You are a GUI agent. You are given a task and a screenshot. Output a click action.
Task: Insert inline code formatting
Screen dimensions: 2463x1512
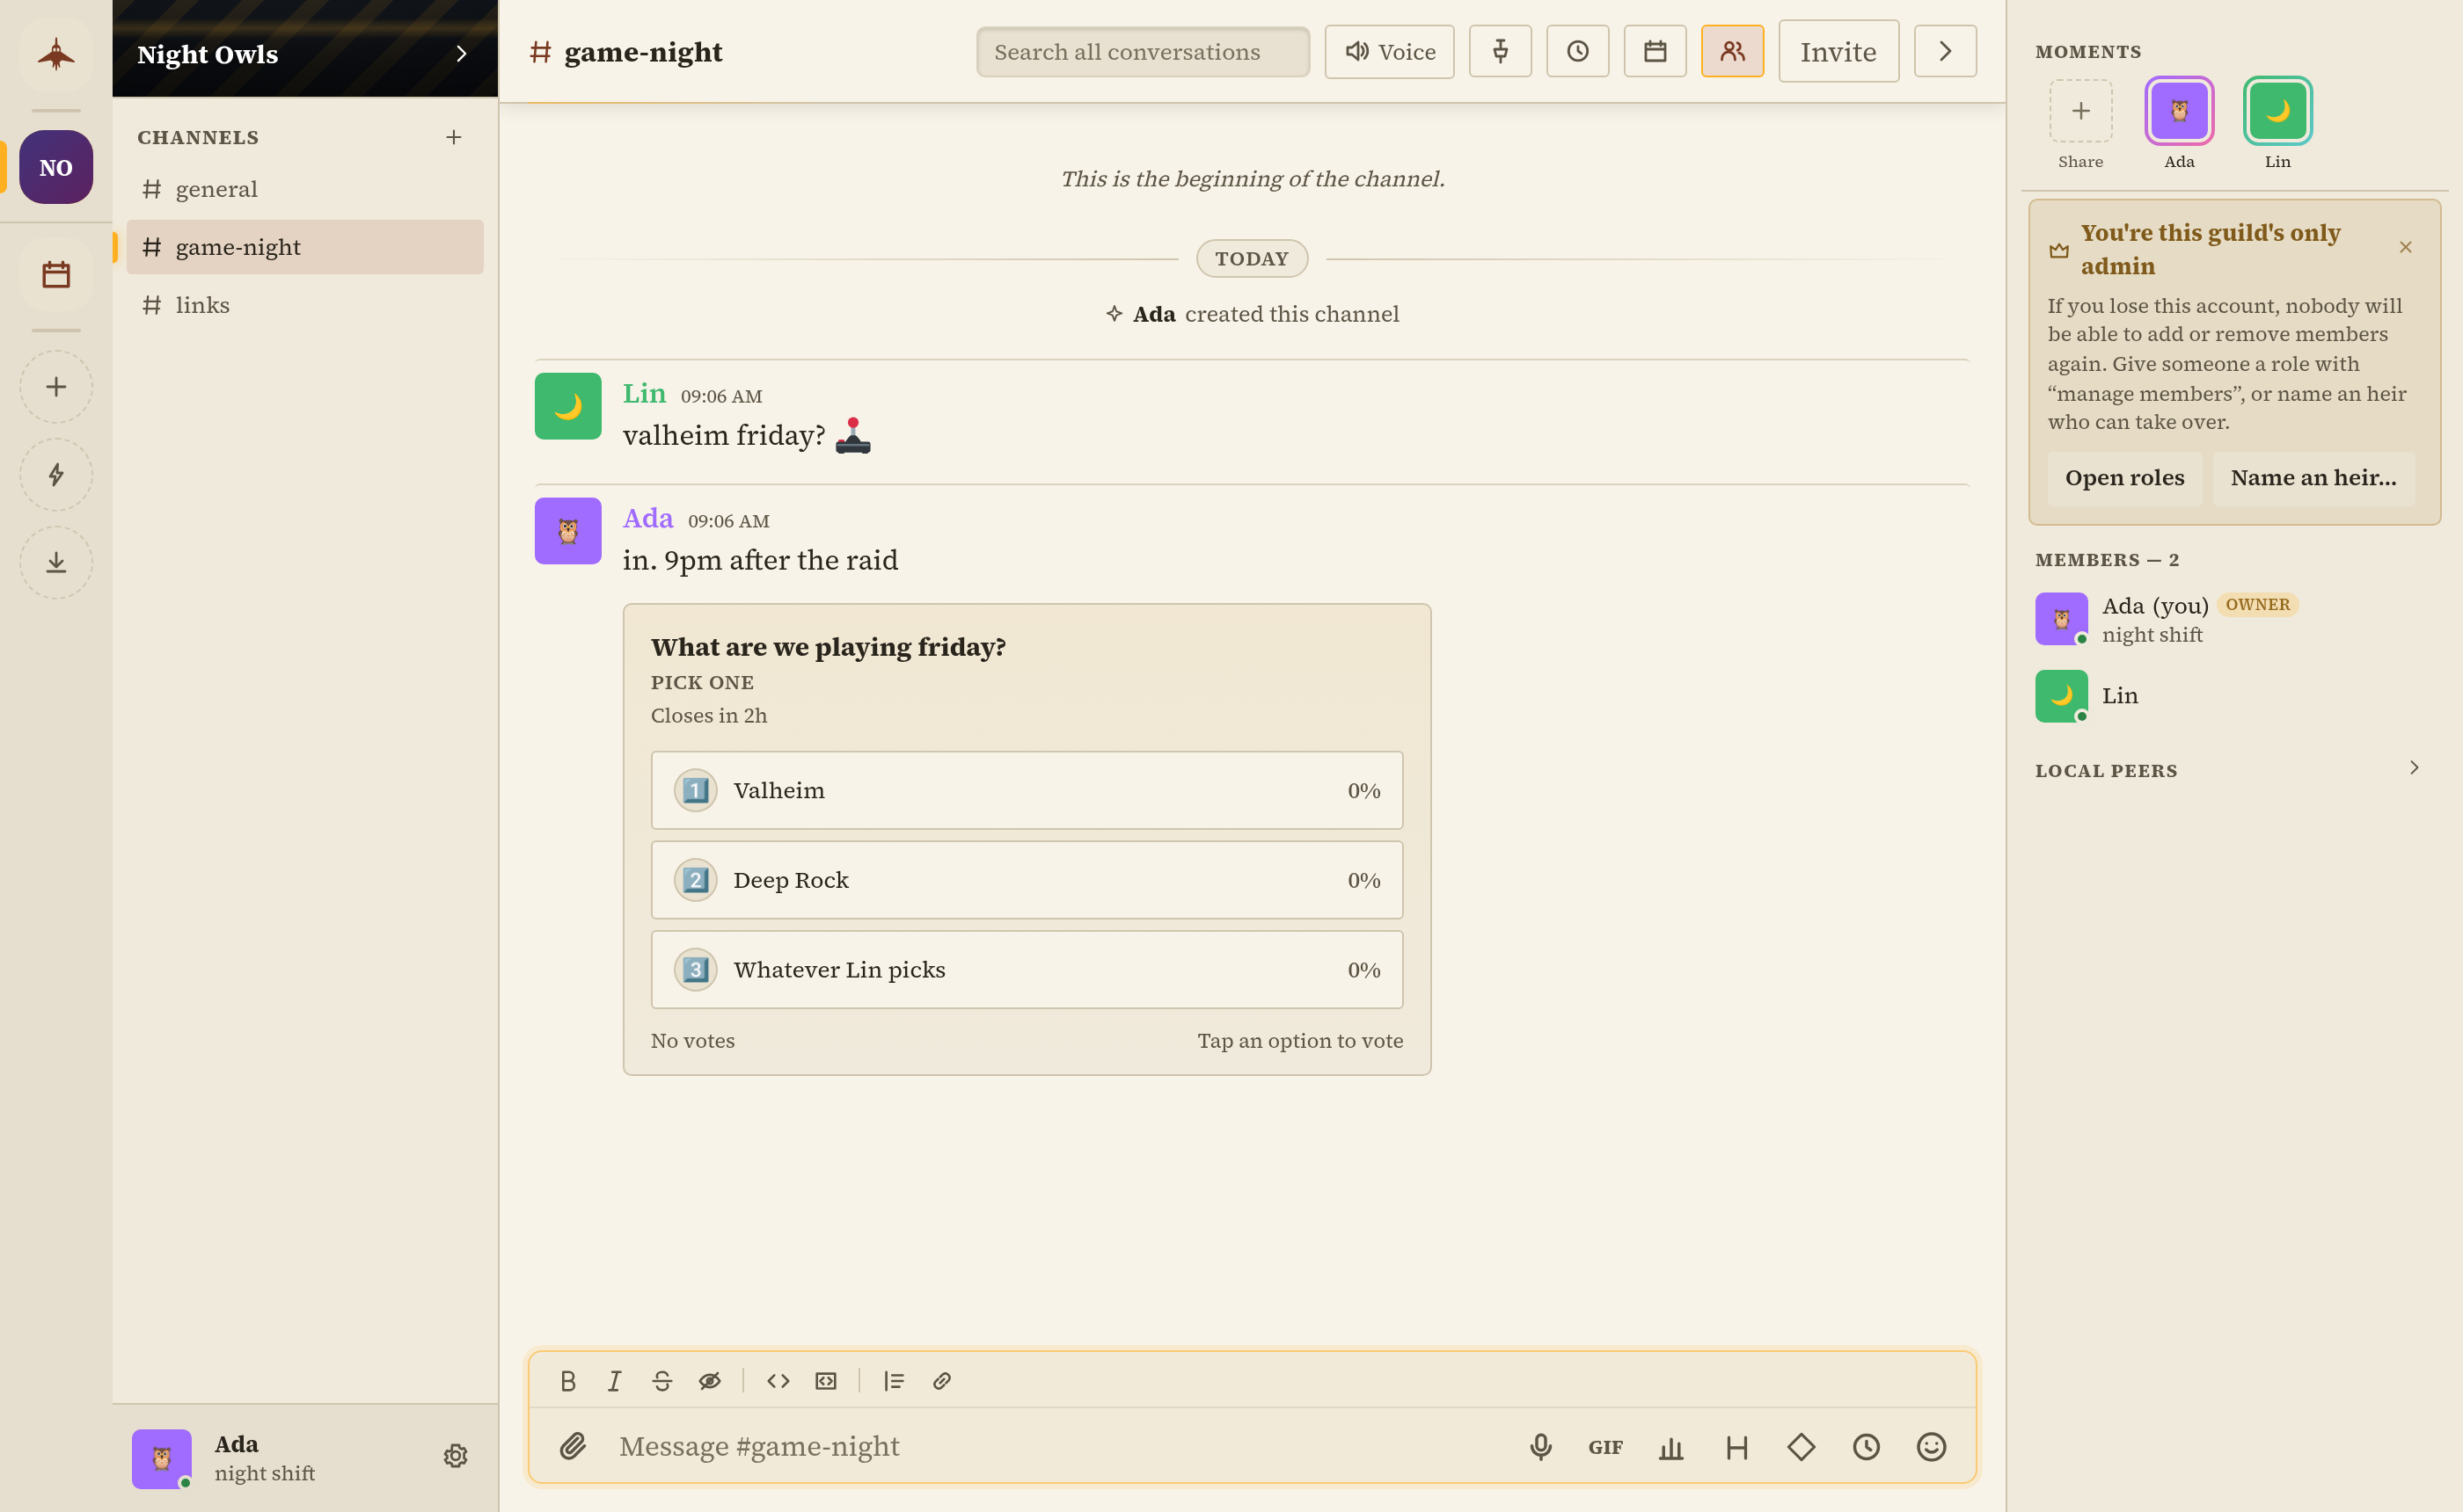click(x=778, y=1380)
